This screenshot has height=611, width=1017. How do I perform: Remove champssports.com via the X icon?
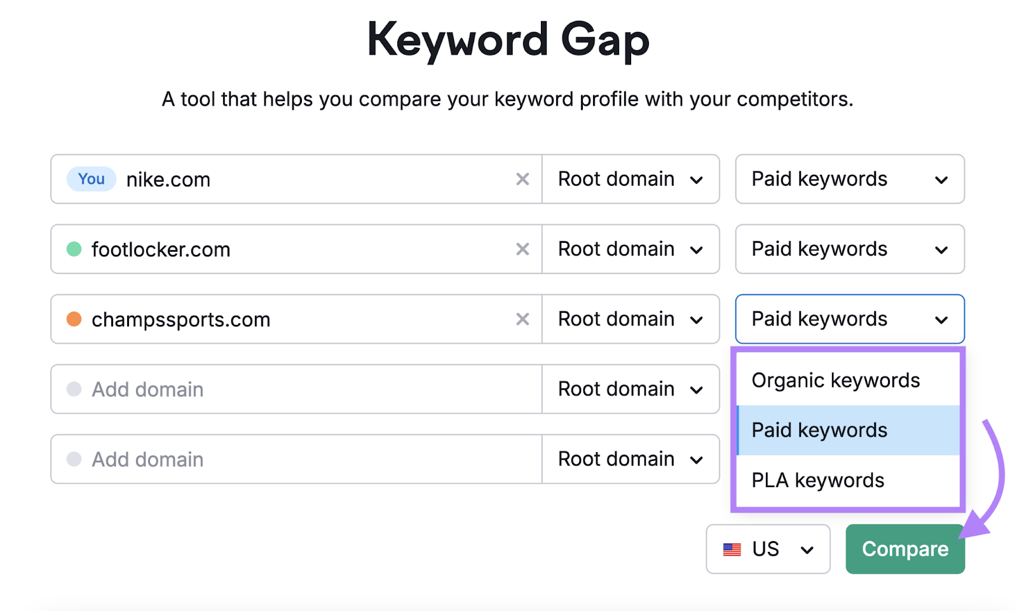[522, 319]
